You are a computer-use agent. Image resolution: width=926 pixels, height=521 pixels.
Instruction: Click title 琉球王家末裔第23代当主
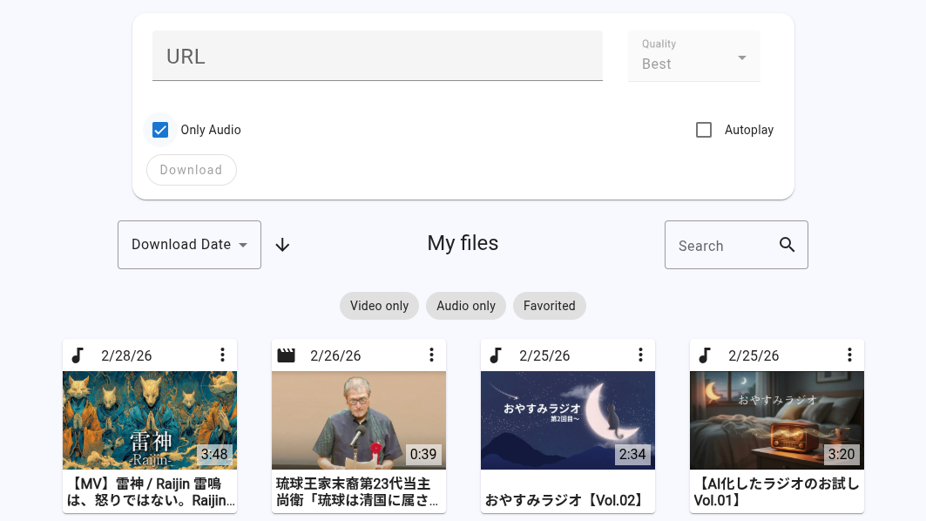pos(356,492)
